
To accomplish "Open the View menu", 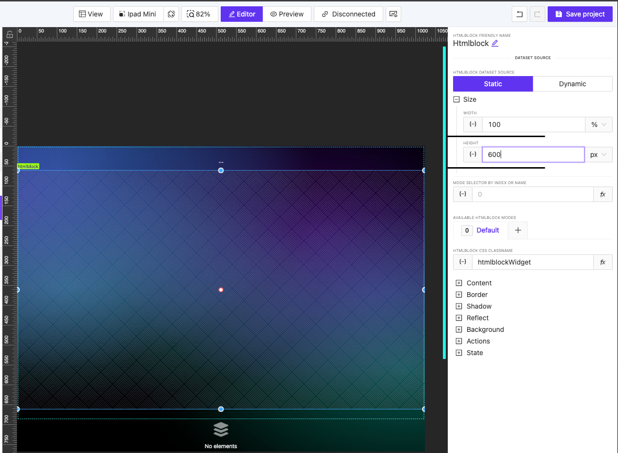I will pyautogui.click(x=91, y=14).
